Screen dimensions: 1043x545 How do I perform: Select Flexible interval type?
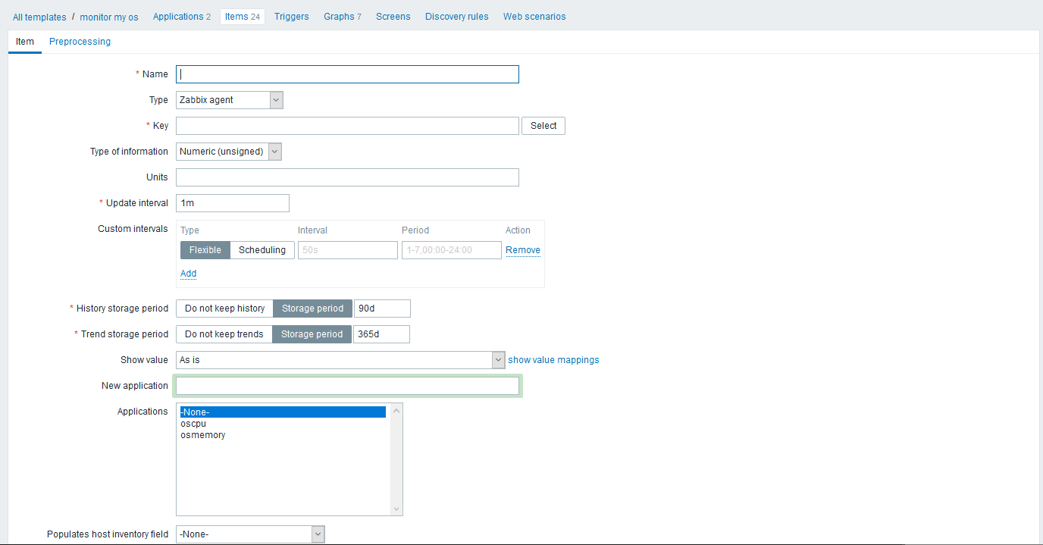pos(205,249)
